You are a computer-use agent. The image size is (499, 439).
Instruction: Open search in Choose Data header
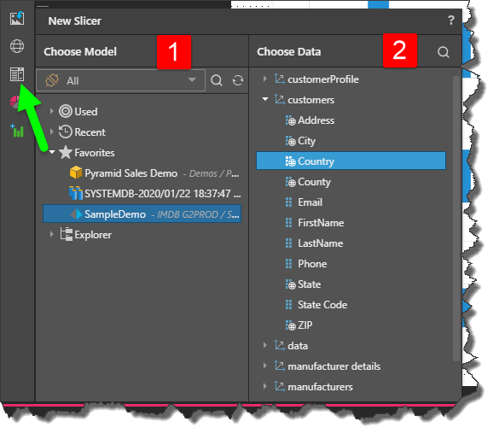[443, 51]
